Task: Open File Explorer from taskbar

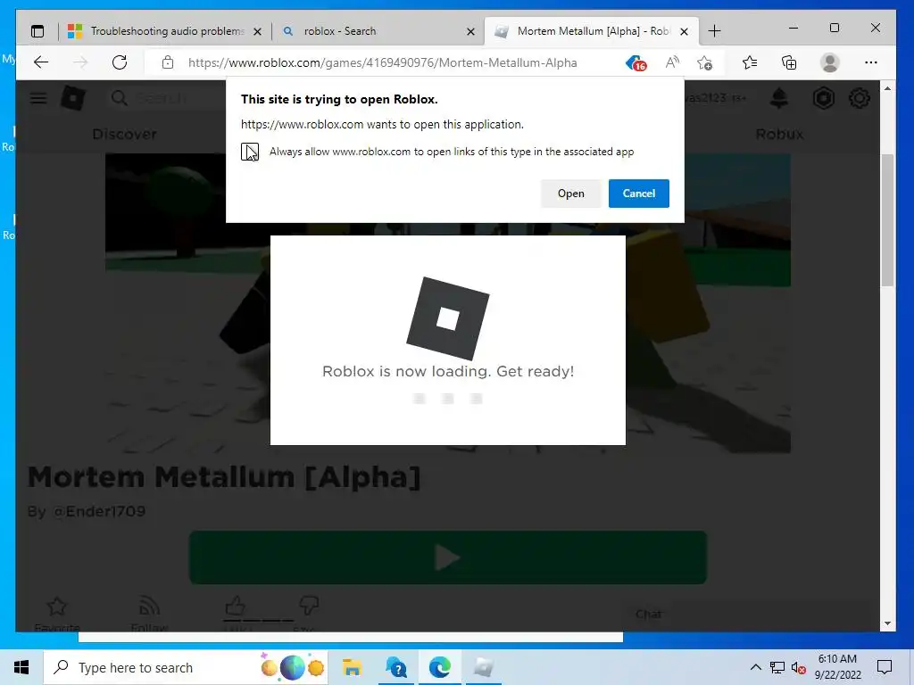Action: coord(352,667)
